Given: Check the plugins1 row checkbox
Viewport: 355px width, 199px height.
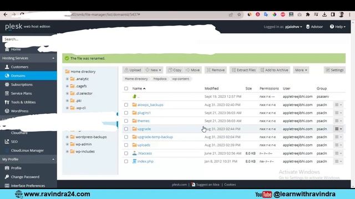Looking at the screenshot, I should (126, 113).
